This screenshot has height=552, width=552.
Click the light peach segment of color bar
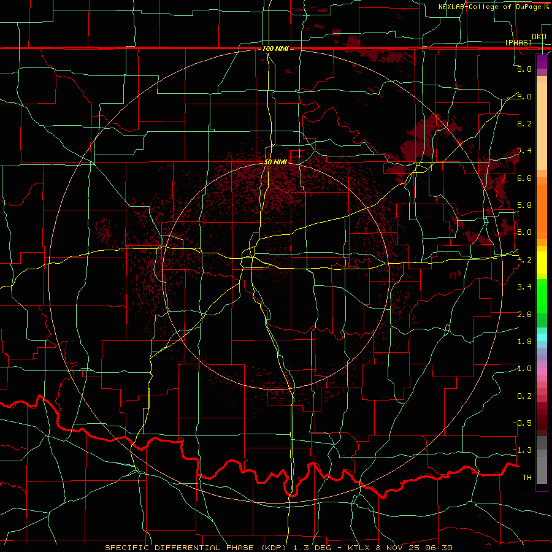[542, 127]
